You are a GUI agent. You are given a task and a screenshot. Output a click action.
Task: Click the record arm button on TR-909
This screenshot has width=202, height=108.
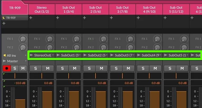tap(7, 68)
